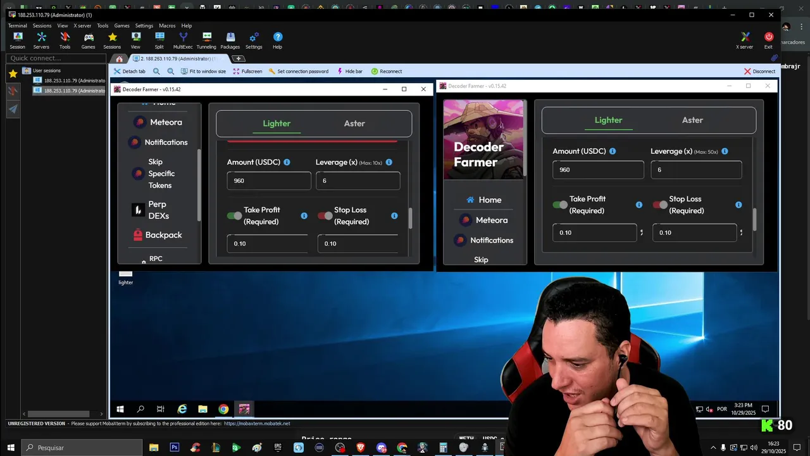Click the Disconnect button
This screenshot has height=456, width=810.
(x=759, y=72)
